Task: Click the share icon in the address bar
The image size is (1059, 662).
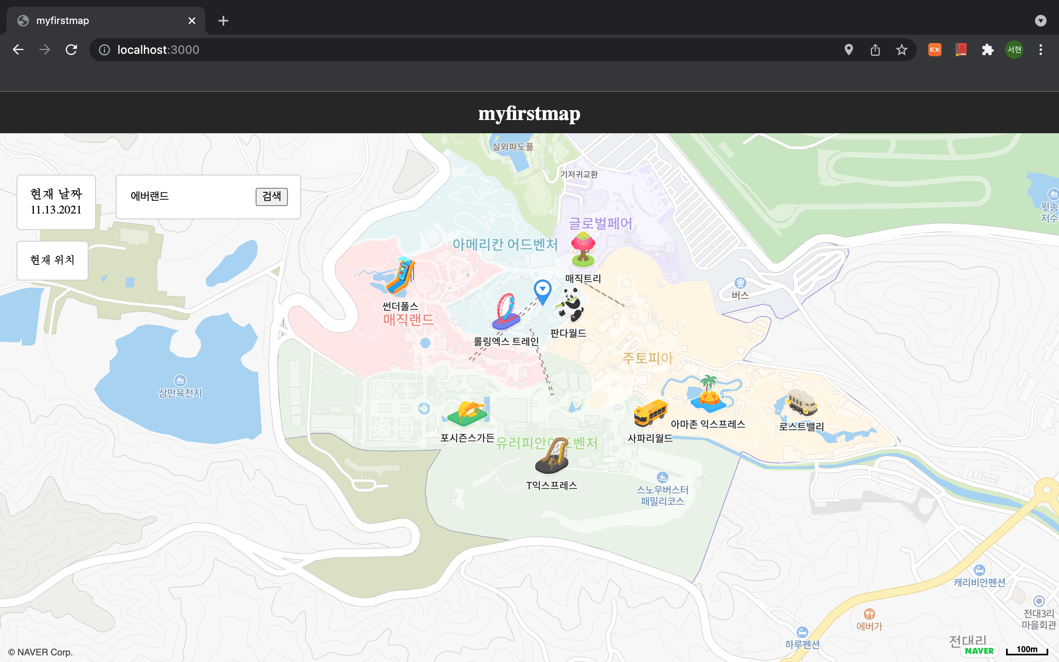Action: click(x=875, y=50)
